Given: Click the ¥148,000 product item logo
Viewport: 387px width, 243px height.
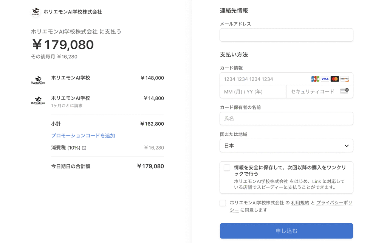Looking at the screenshot, I should tap(38, 80).
